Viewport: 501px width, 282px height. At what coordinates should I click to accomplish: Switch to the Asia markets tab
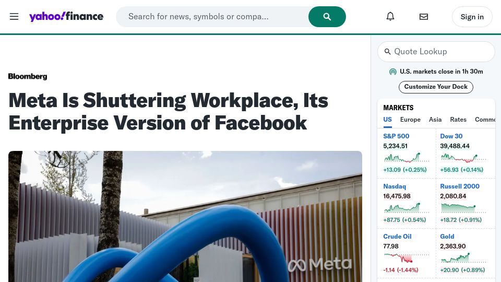pos(435,120)
